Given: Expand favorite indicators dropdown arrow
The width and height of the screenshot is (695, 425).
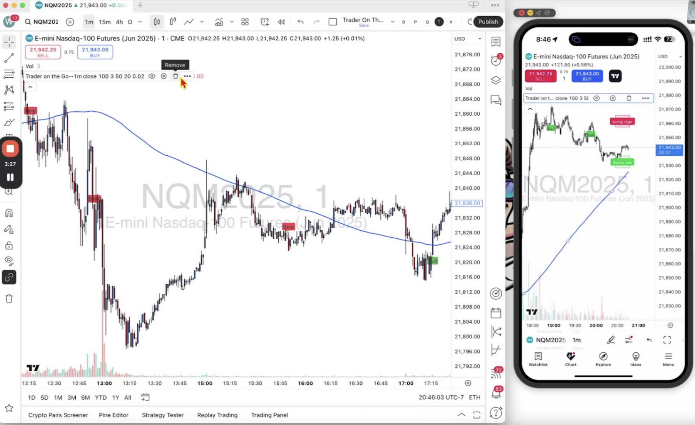Looking at the screenshot, I should 232,22.
